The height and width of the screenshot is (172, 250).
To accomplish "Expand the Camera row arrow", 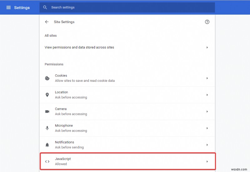I will coord(207,112).
